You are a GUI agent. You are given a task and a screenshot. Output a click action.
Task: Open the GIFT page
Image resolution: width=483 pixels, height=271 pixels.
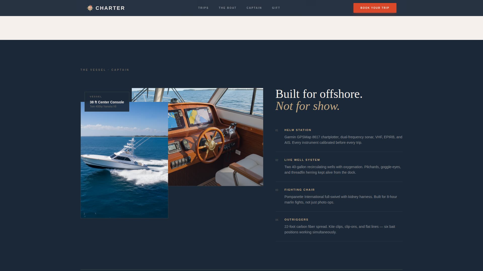pos(276,8)
